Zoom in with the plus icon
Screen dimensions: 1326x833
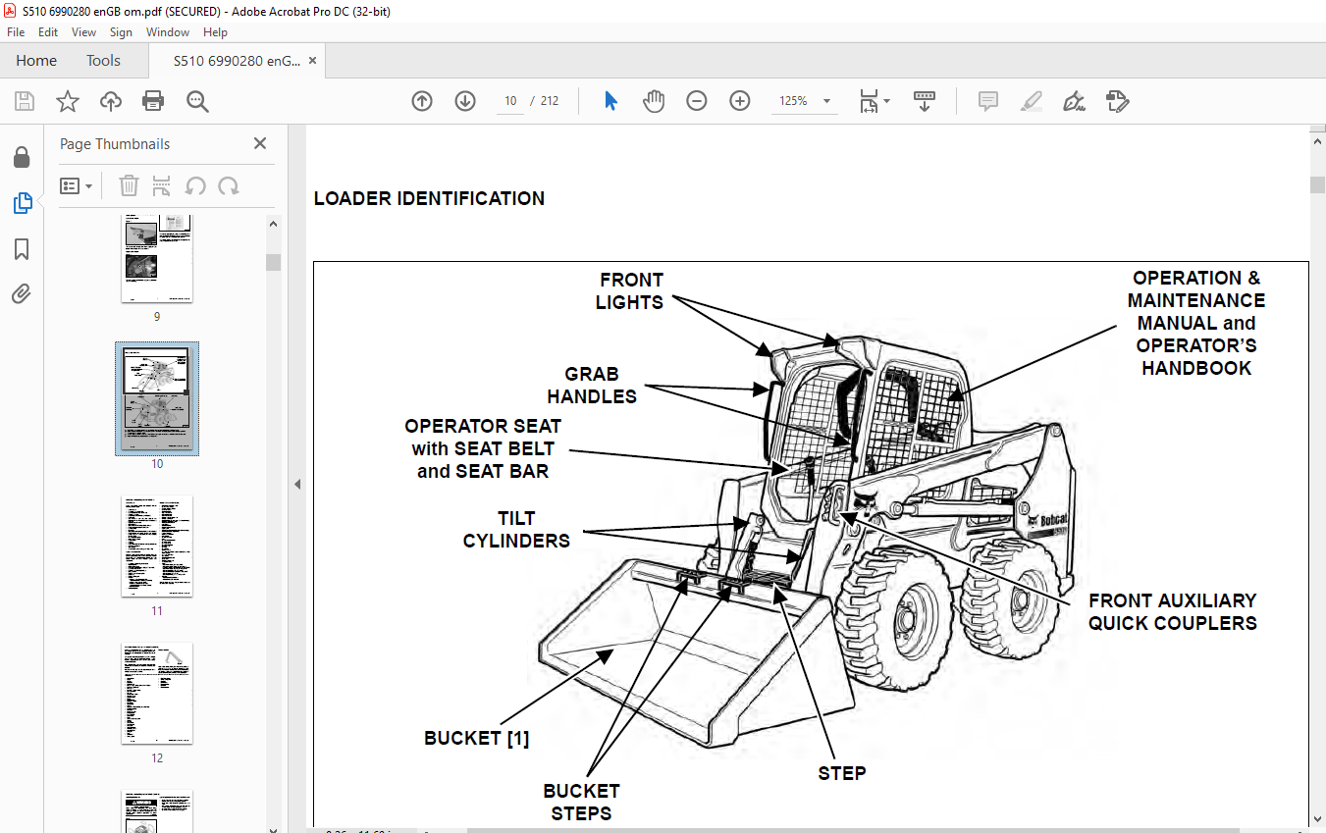(x=740, y=101)
